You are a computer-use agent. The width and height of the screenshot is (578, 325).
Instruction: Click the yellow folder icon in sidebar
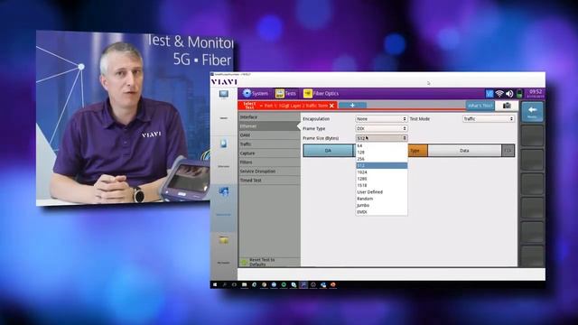click(x=223, y=240)
